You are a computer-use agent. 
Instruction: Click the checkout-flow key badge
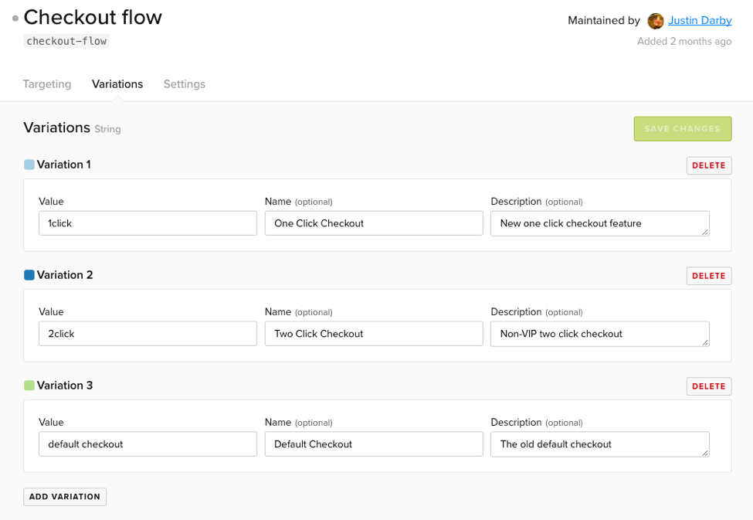pyautogui.click(x=66, y=41)
